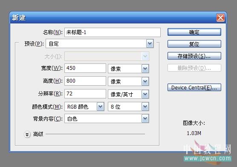Click the 宽度 width field 450
The height and width of the screenshot is (167, 237).
click(85, 68)
